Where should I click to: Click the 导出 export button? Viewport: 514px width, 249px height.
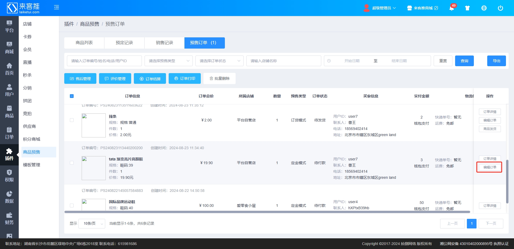496,61
